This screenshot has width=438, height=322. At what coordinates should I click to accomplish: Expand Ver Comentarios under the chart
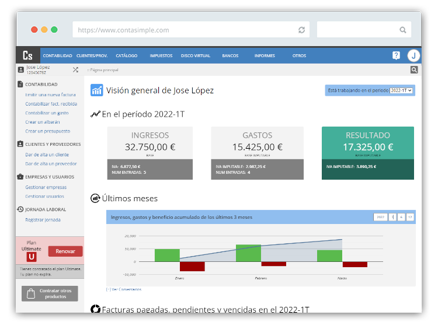coord(124,289)
